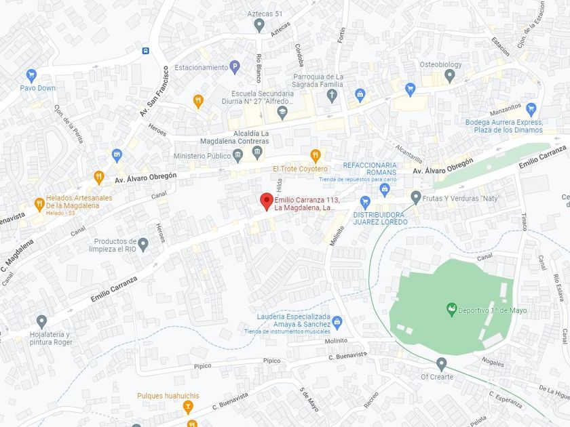The height and width of the screenshot is (427, 570).
Task: Select Productos de limpieza el RIO pin
Action: 143,245
